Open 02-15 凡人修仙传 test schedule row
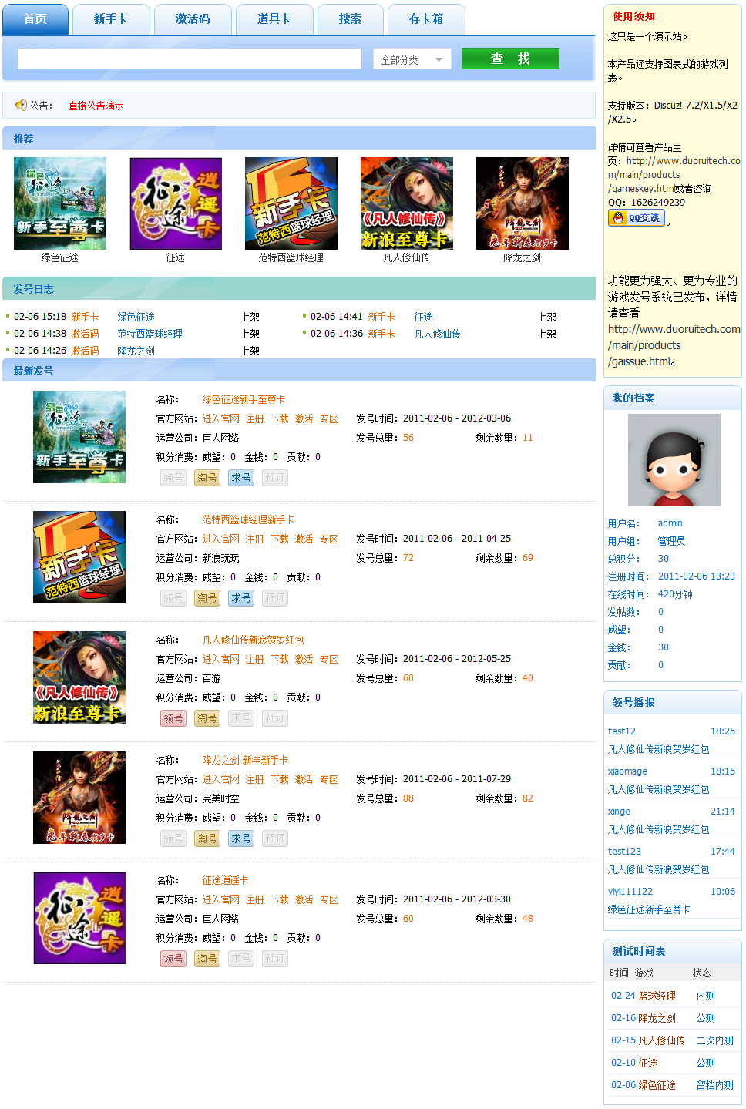Viewport: 746px width, 1109px height. pyautogui.click(x=672, y=1040)
